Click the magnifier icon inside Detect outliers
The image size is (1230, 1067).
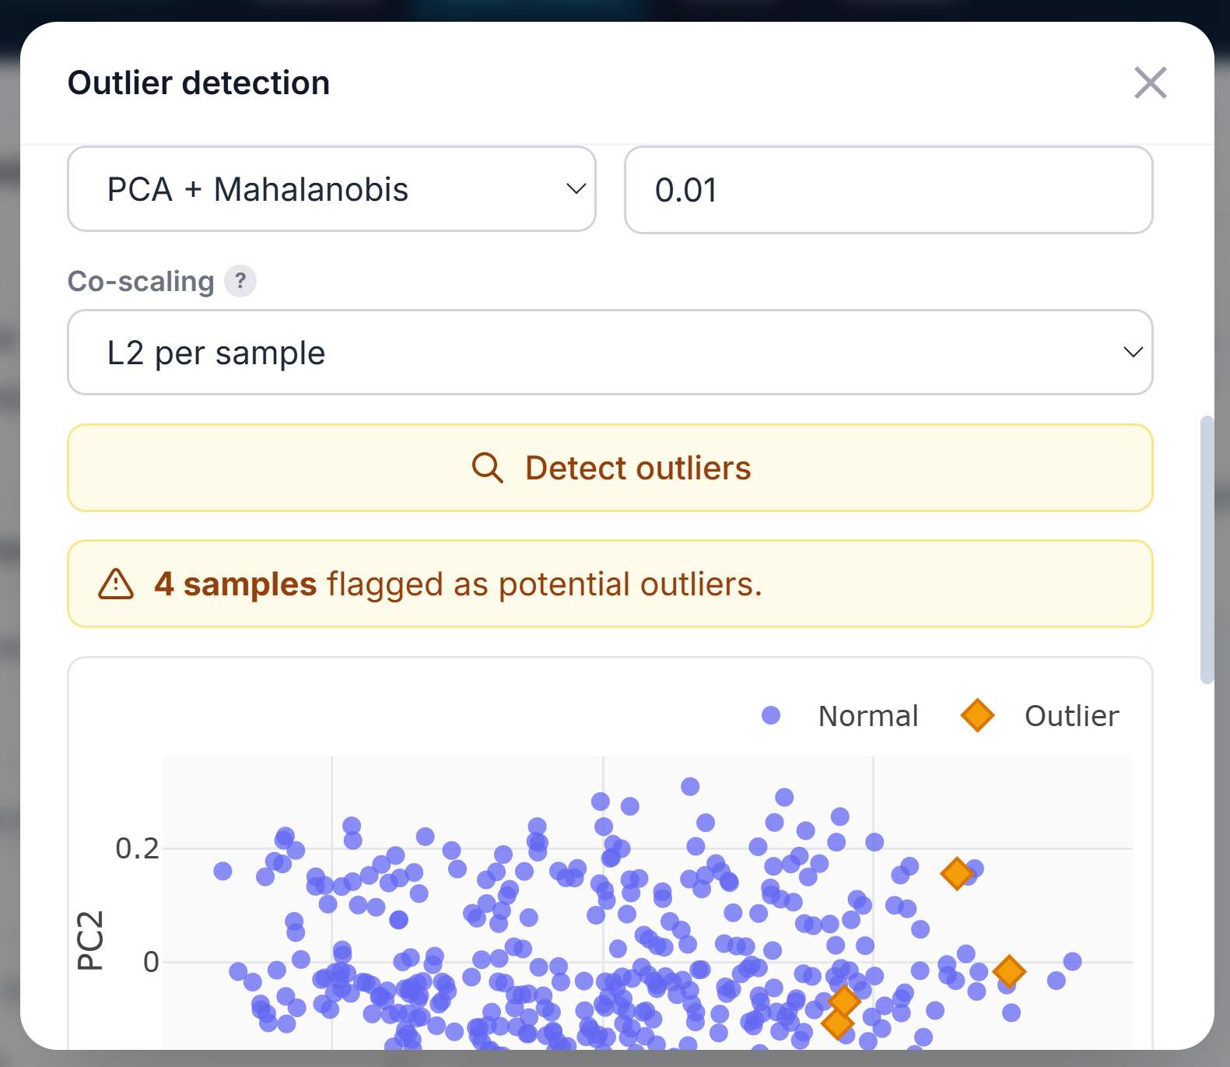tap(488, 468)
